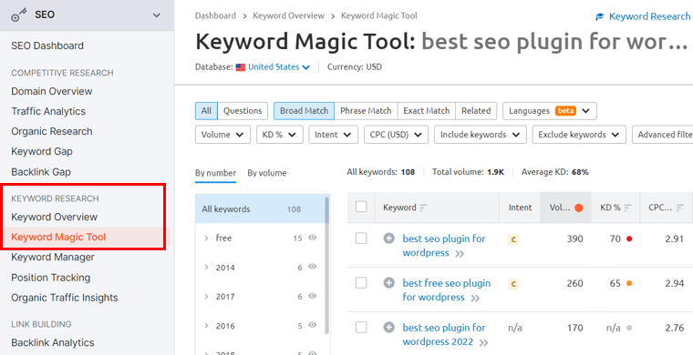Expand the 2017 keyword group
Viewport: 693px width, 355px height.
[x=206, y=297]
